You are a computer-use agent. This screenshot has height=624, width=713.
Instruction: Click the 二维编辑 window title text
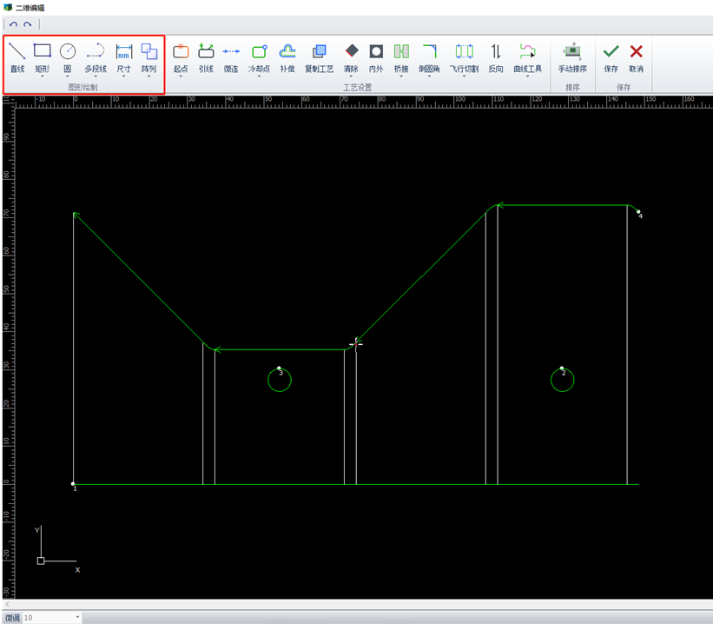[x=30, y=8]
